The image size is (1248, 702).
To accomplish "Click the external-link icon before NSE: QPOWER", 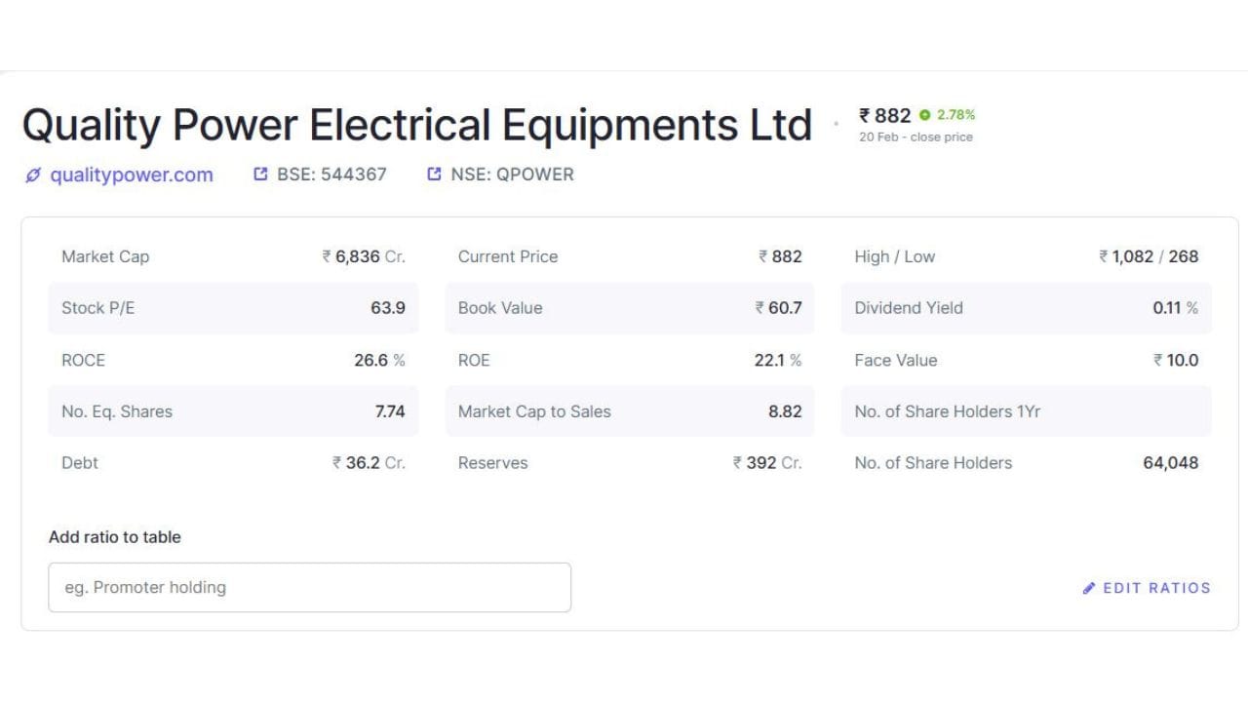I will coord(434,175).
